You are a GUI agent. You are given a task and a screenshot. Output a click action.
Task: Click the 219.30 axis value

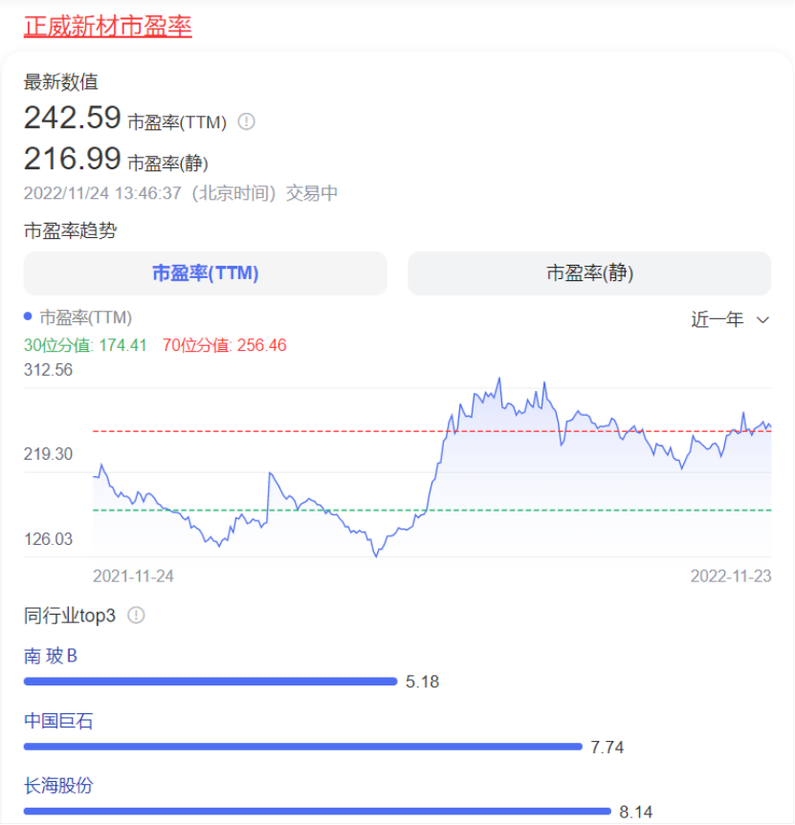tap(48, 454)
